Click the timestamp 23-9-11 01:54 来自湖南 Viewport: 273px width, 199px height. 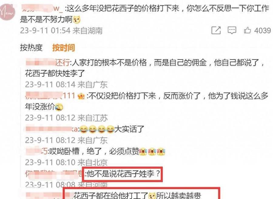click(61, 31)
